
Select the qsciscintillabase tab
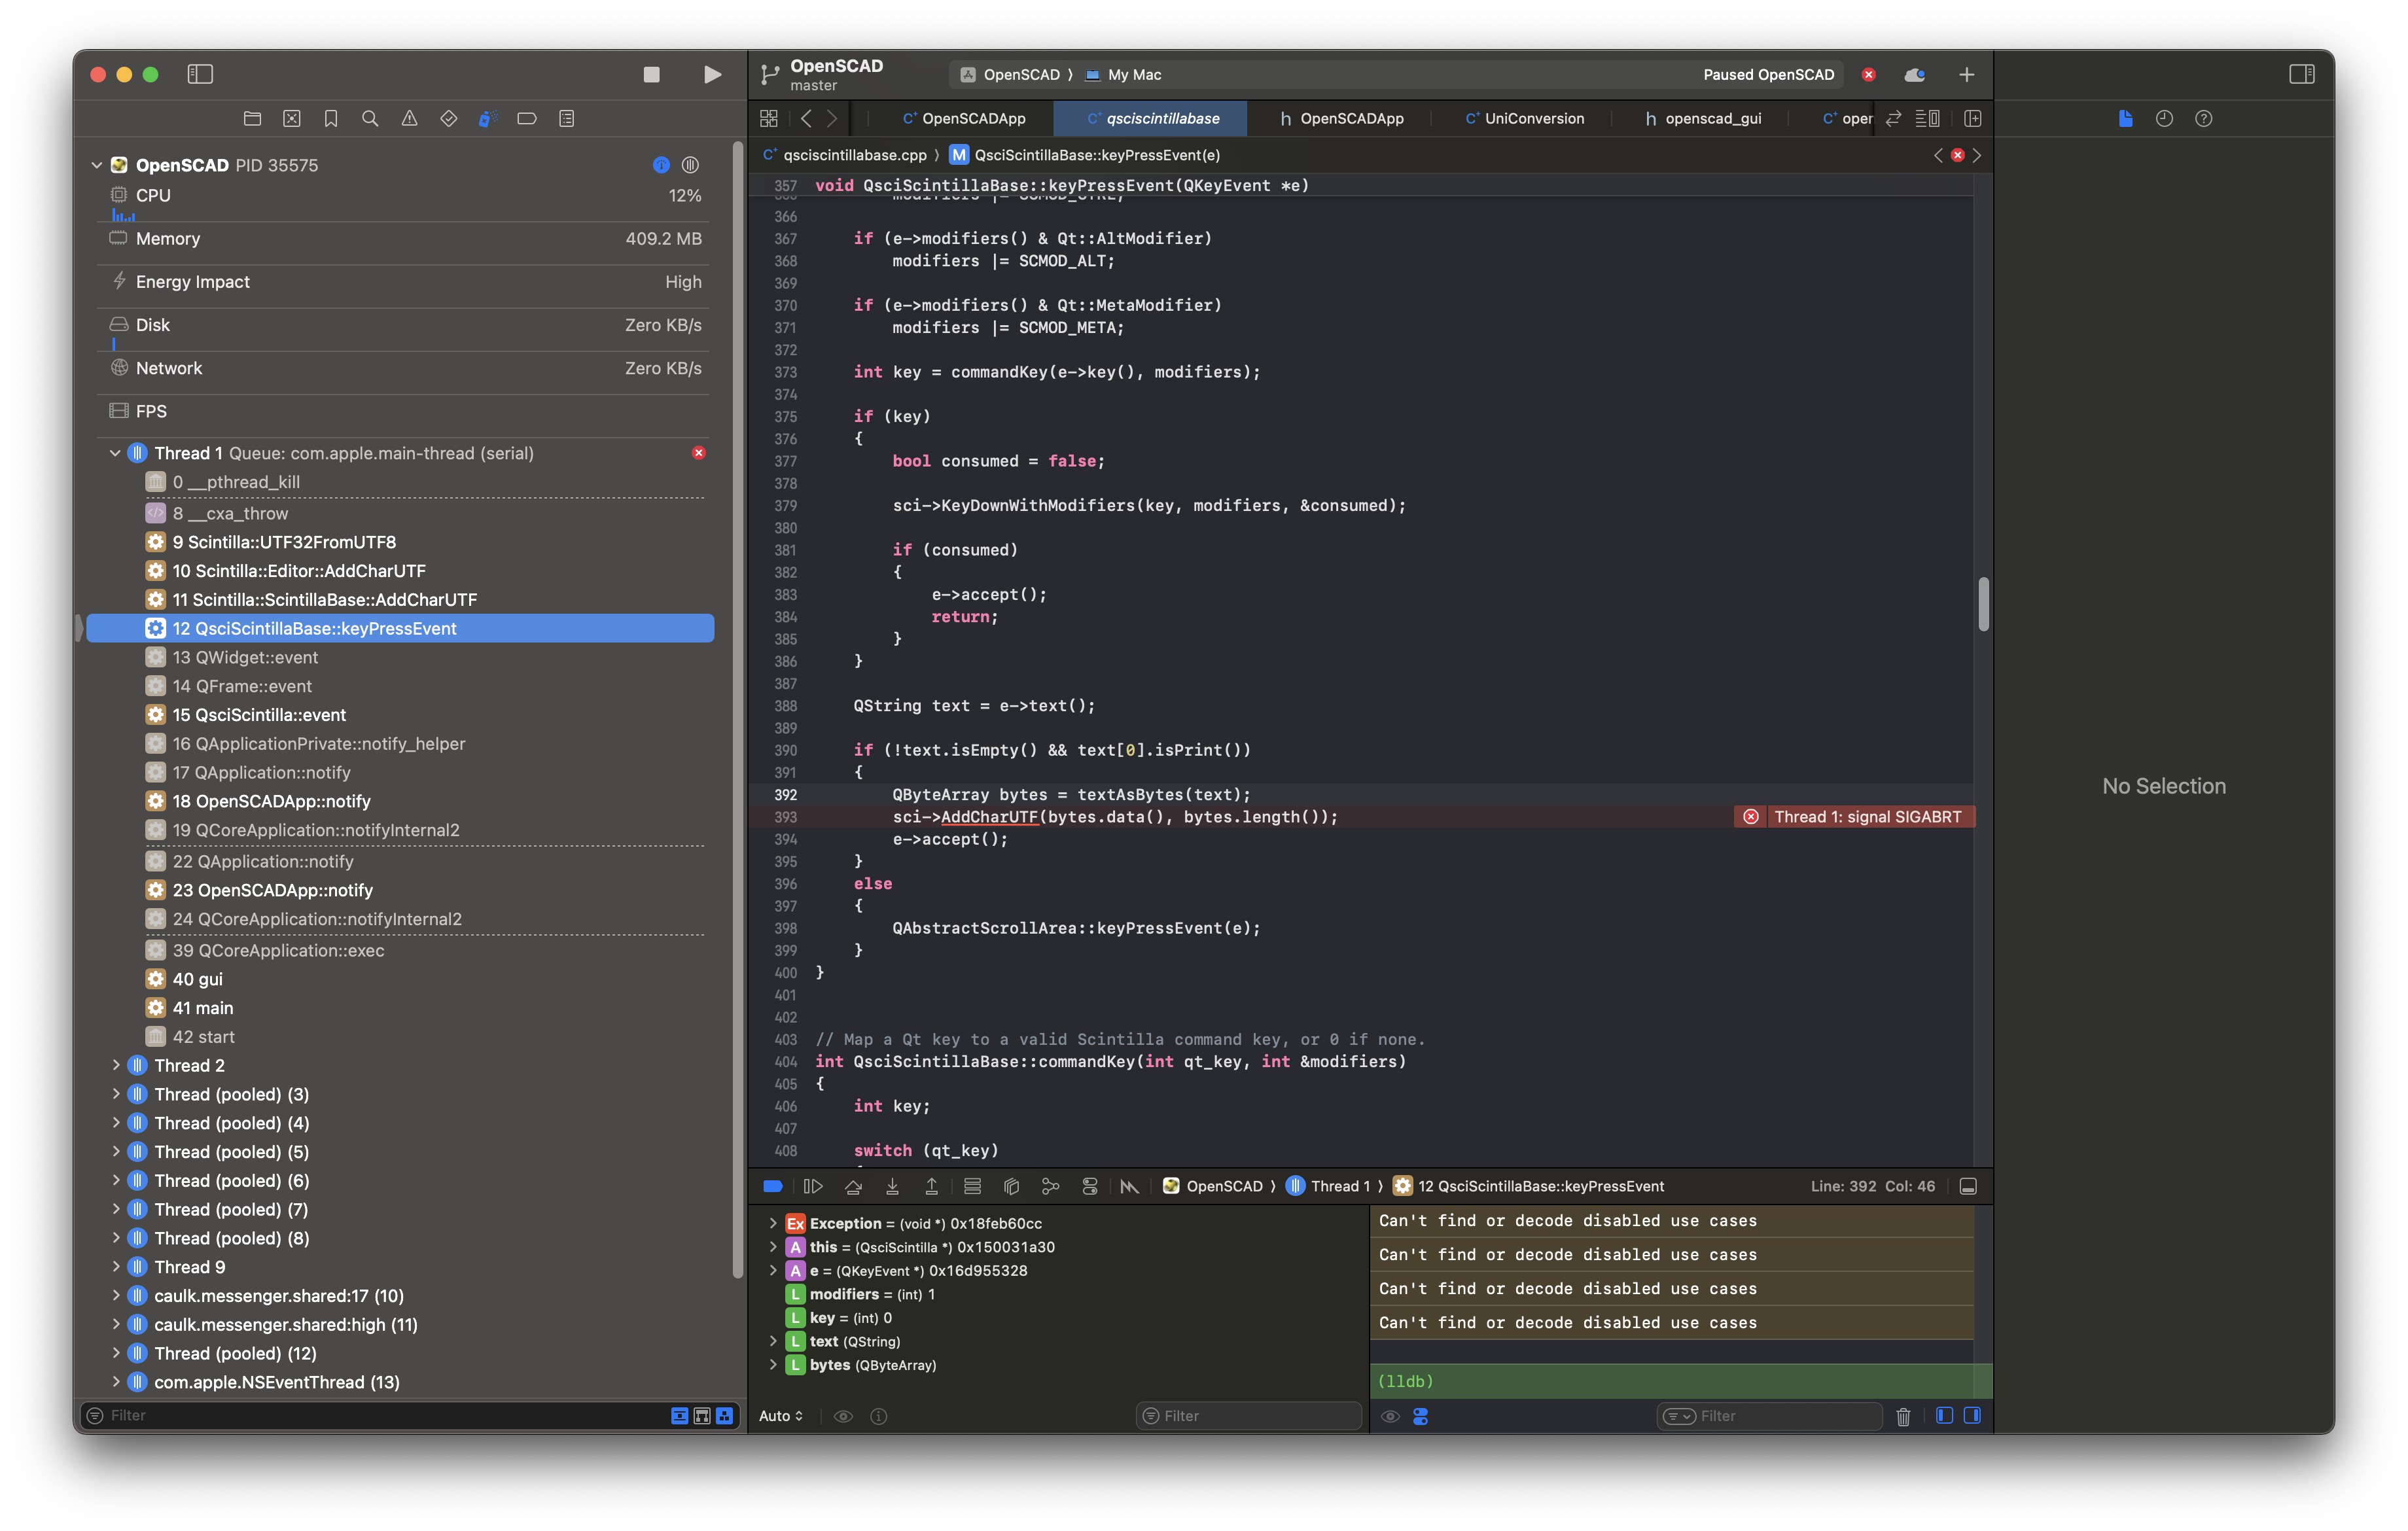1151,118
